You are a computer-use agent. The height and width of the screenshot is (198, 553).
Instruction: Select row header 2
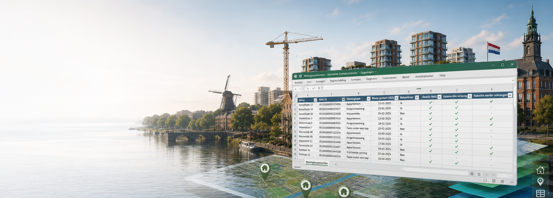coord(295,105)
